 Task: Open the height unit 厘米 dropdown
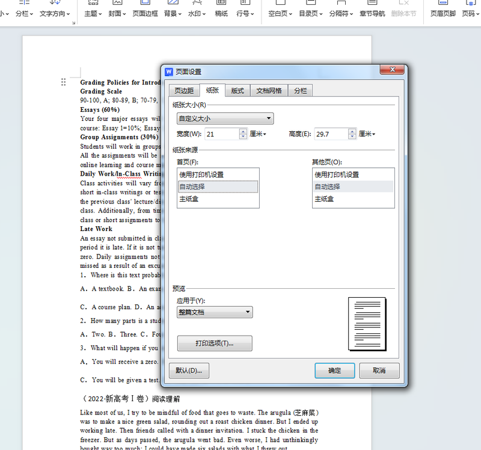(x=367, y=134)
